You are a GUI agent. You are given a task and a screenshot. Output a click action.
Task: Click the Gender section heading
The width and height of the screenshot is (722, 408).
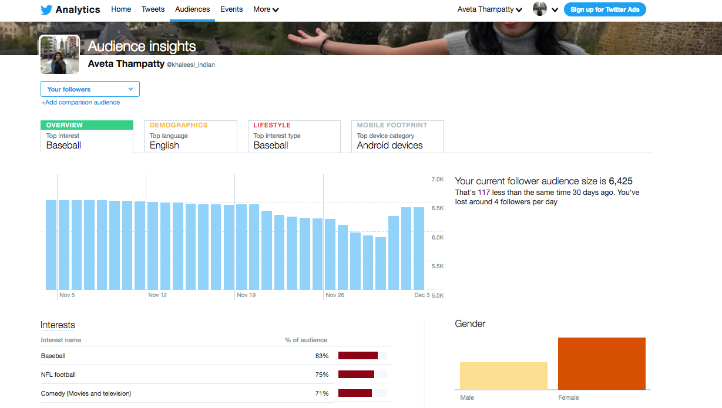(470, 324)
